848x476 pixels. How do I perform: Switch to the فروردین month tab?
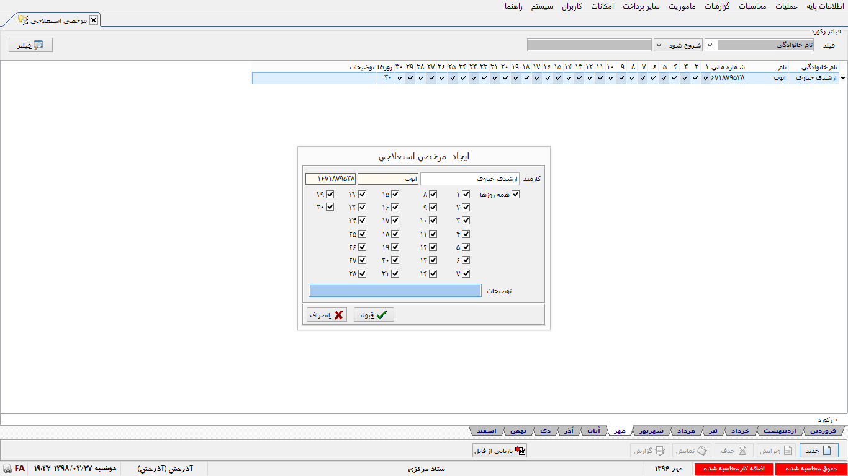click(823, 431)
